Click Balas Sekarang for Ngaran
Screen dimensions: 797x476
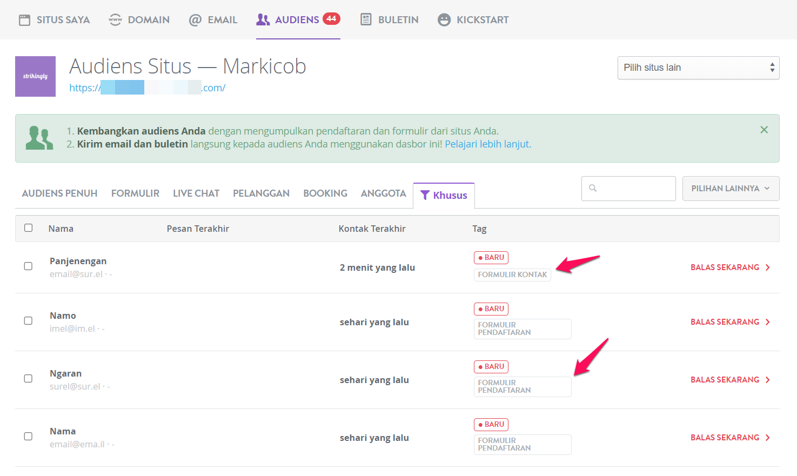coord(731,380)
